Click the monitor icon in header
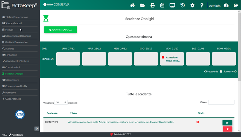 click(172, 5)
